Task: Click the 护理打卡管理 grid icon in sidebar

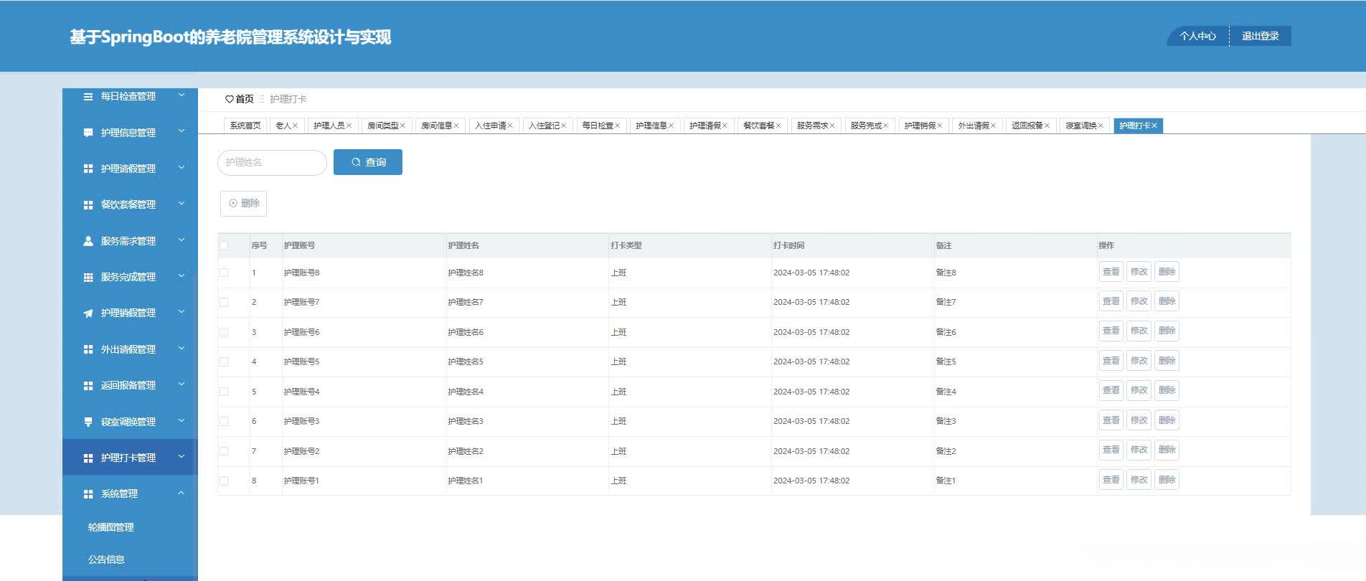Action: (88, 458)
